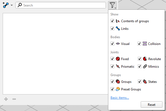
Task: Click the Prismatic joint icon
Action: [118, 66]
